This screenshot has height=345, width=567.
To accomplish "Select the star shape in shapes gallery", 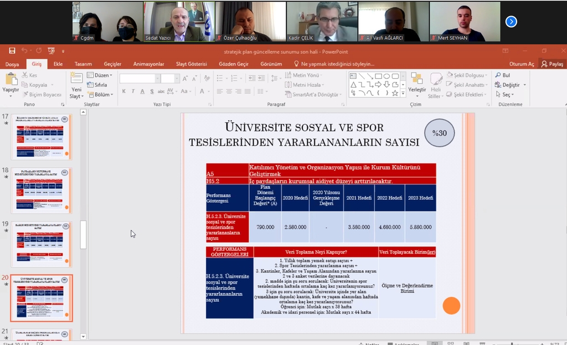I will pos(395,93).
